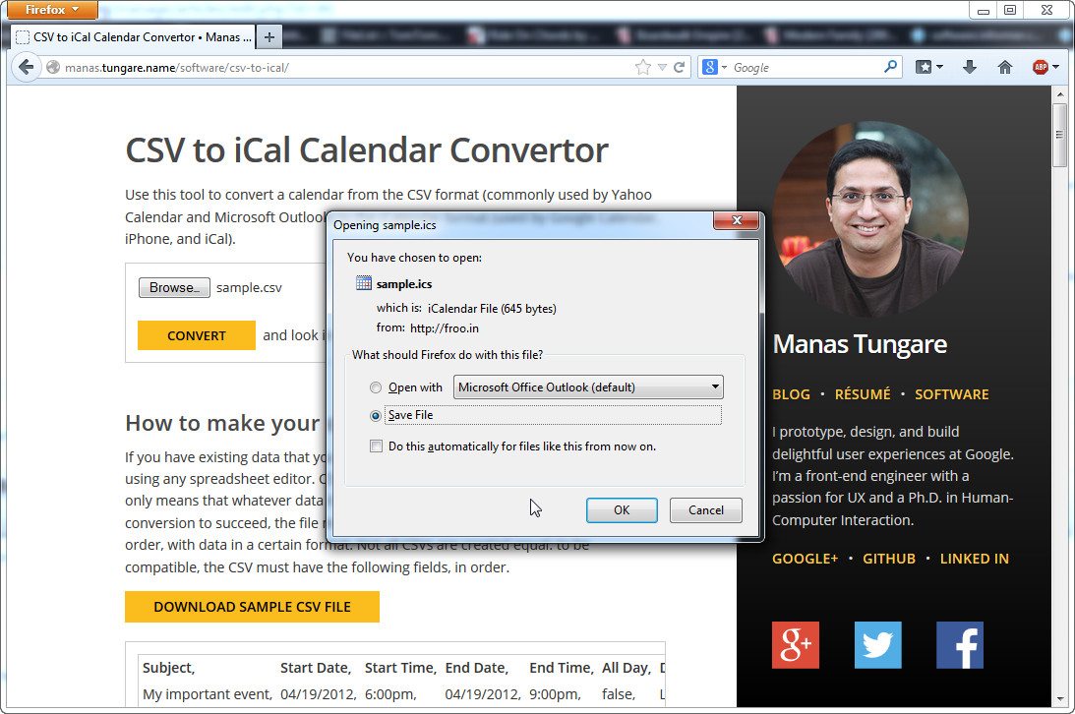The width and height of the screenshot is (1075, 714).
Task: Select the Save File radio button
Action: click(x=376, y=415)
